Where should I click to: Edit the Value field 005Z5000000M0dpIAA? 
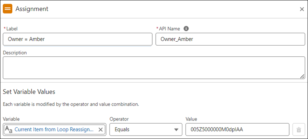click(x=237, y=130)
